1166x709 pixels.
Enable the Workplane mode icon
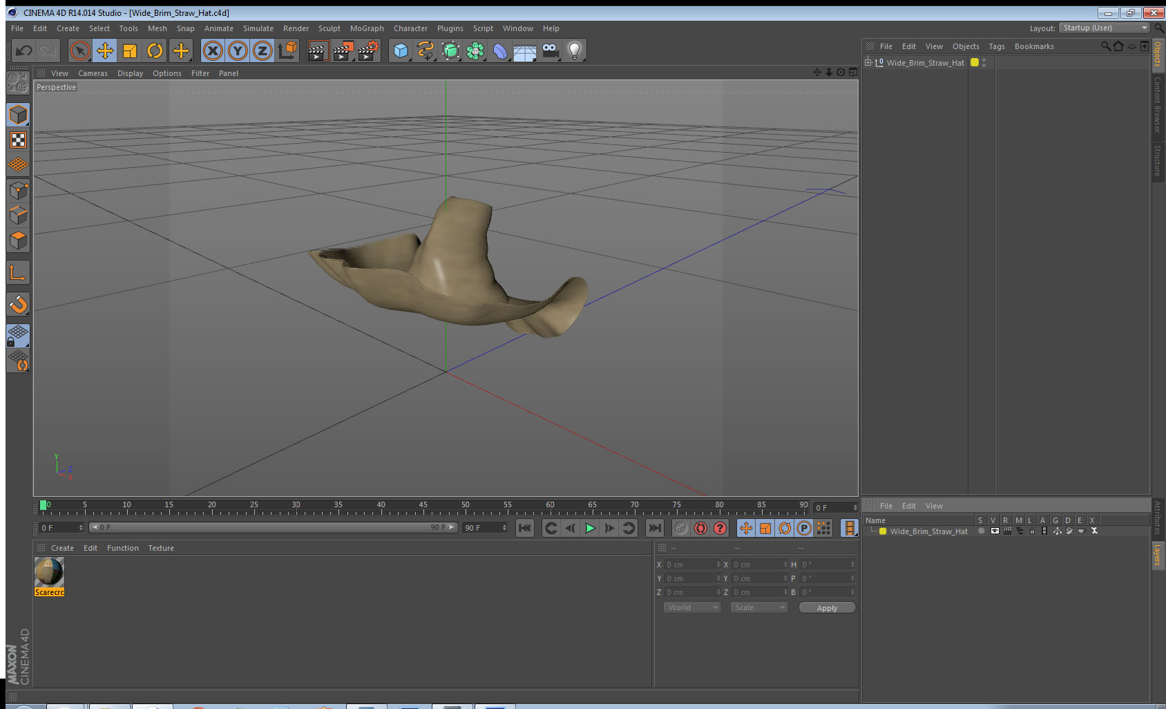click(18, 164)
